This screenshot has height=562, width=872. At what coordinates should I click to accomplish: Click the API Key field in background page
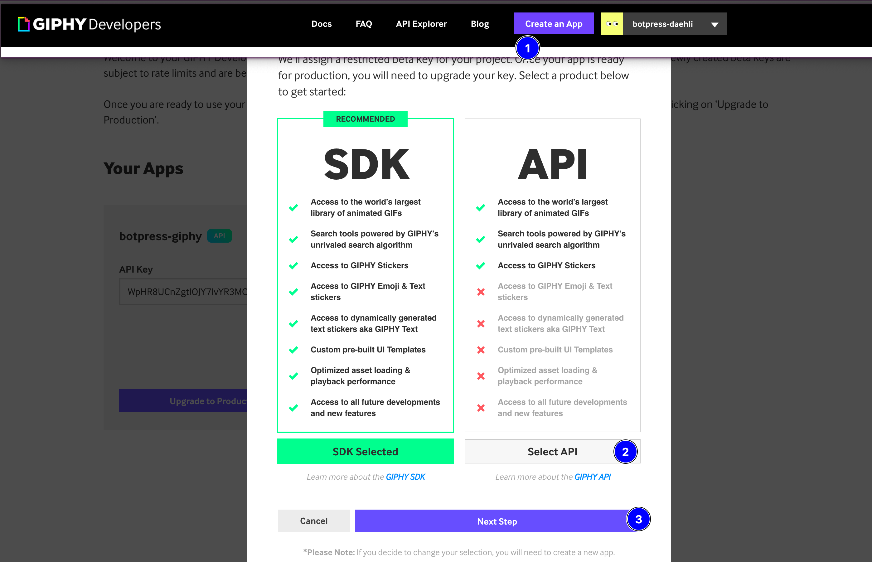183,292
